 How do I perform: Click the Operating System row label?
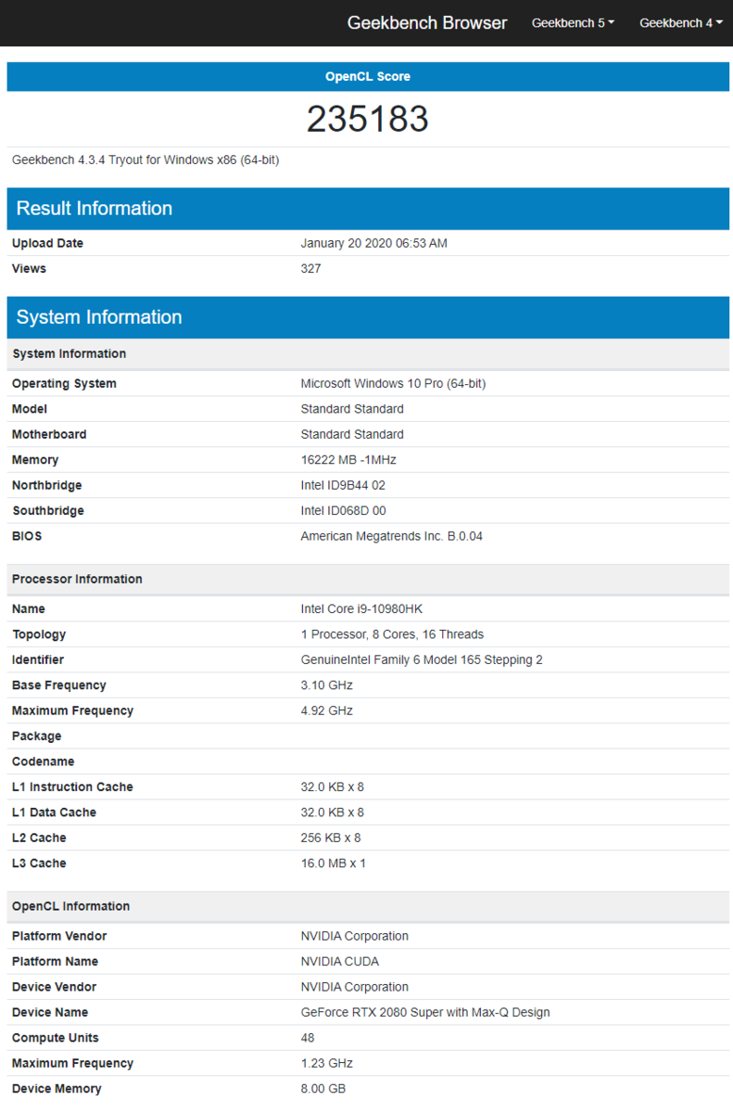pos(65,384)
